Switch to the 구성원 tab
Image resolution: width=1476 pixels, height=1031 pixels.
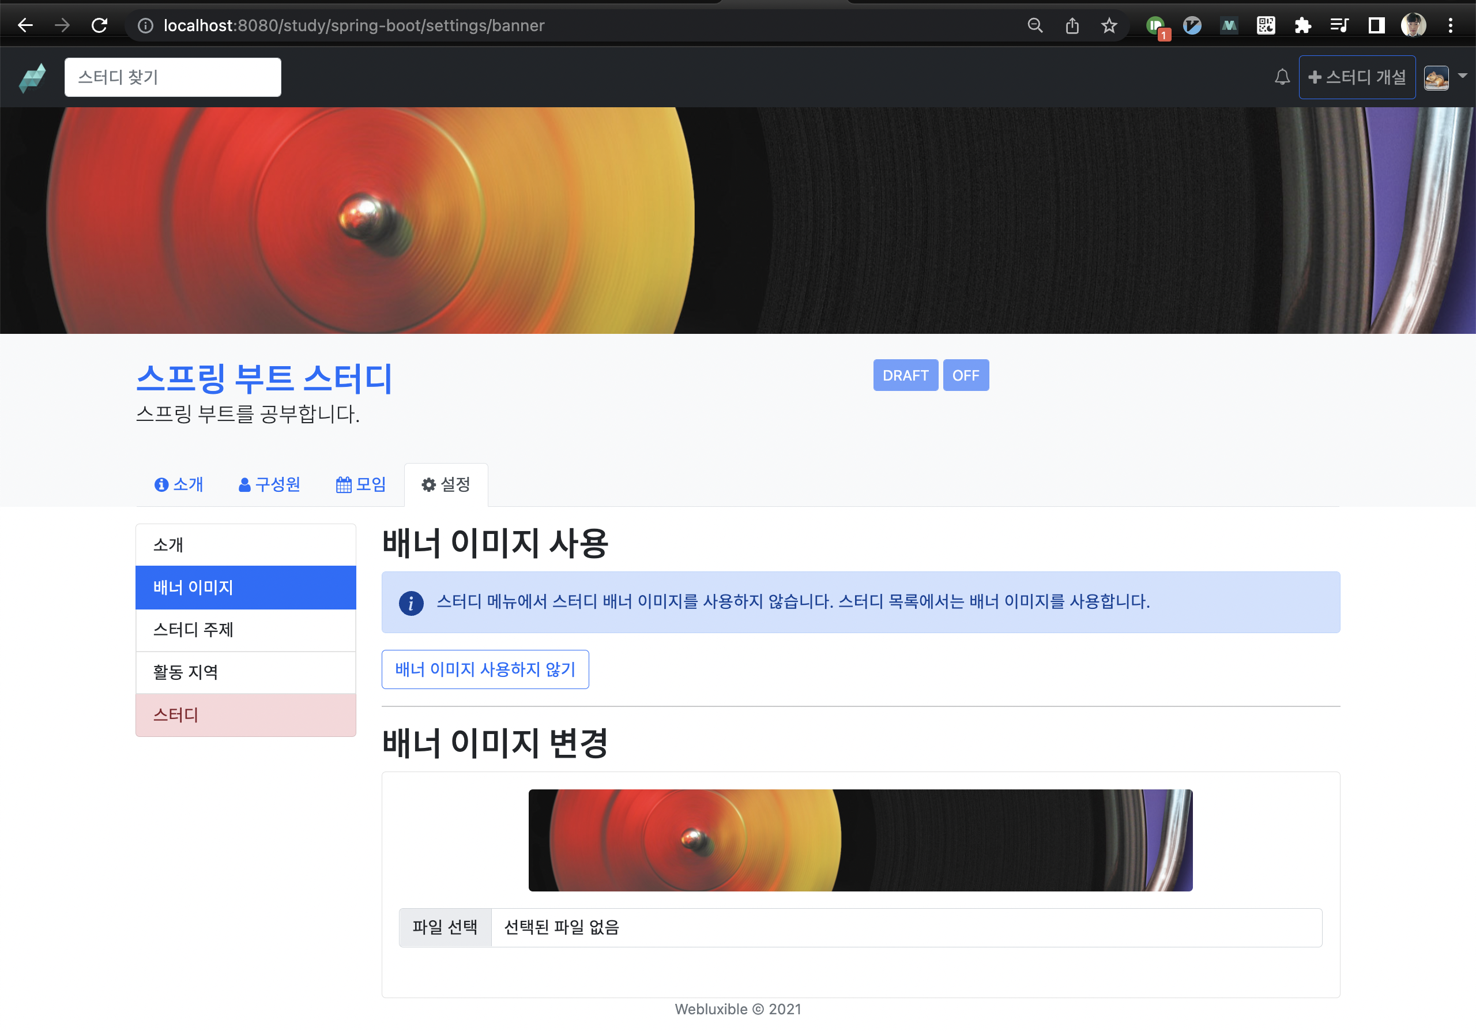pyautogui.click(x=269, y=484)
